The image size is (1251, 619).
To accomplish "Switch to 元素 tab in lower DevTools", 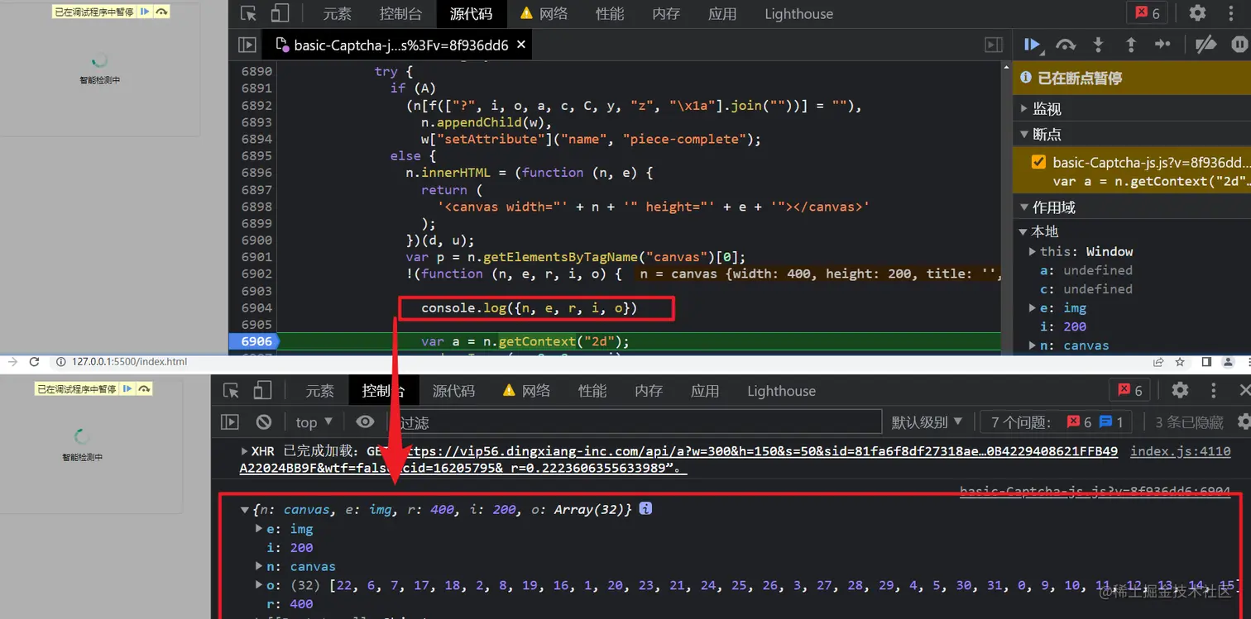I will [x=320, y=391].
